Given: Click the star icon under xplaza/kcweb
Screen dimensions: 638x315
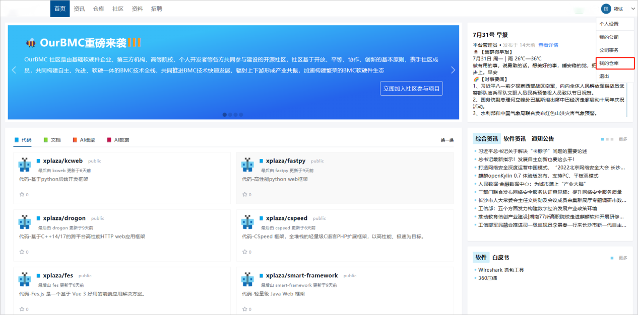Looking at the screenshot, I should click(22, 194).
